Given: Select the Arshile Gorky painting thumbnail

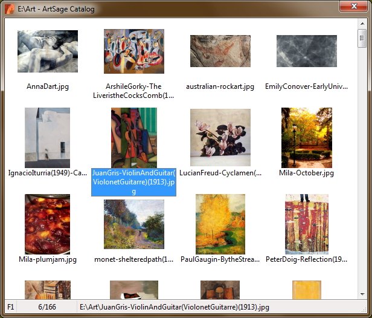Looking at the screenshot, I should pos(134,51).
